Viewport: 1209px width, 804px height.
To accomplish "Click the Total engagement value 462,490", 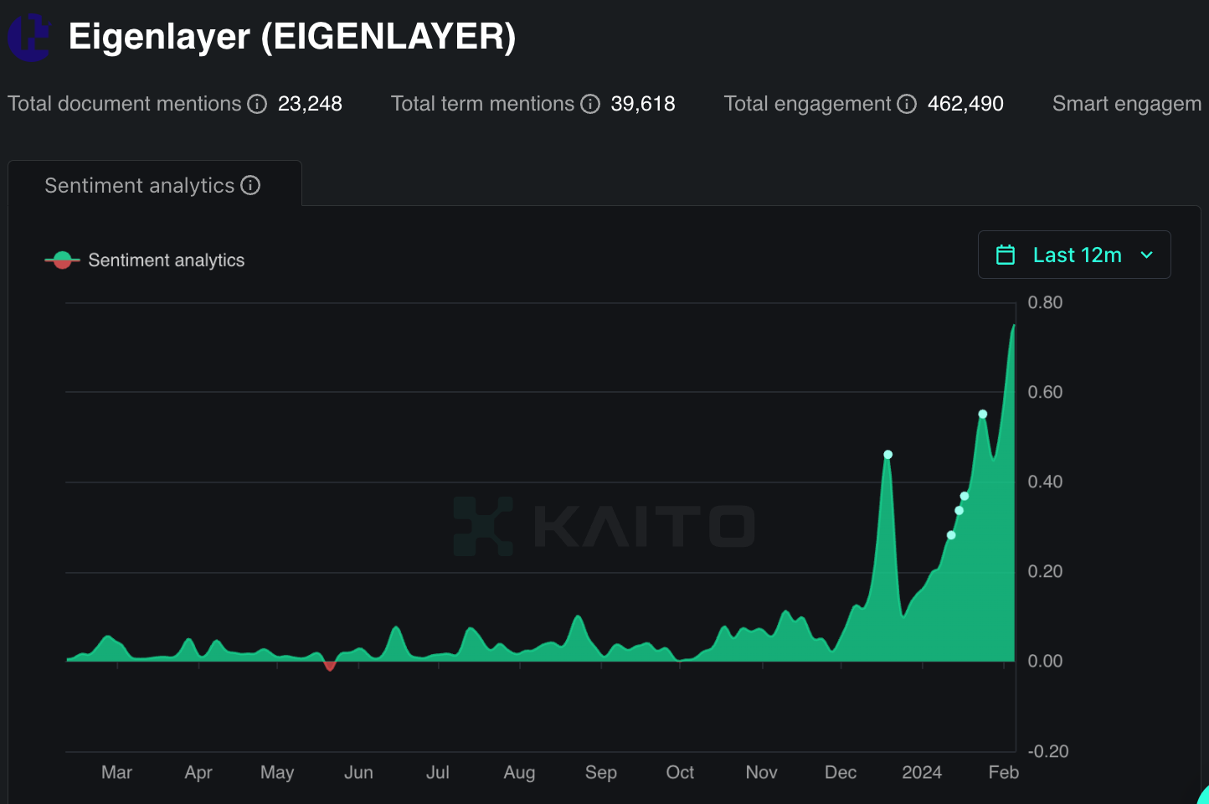I will click(965, 104).
